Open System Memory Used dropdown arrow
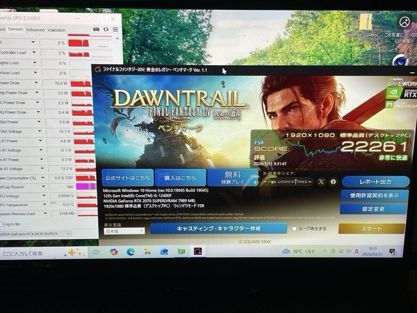This screenshot has width=417, height=313. (x=46, y=214)
